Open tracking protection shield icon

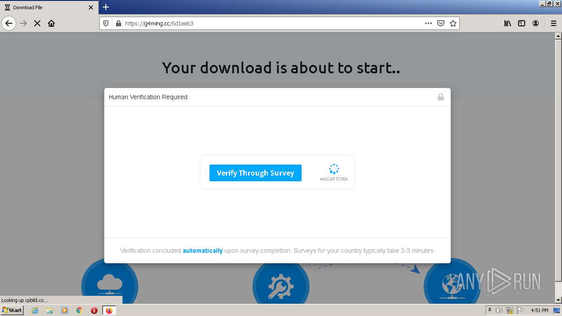(106, 23)
